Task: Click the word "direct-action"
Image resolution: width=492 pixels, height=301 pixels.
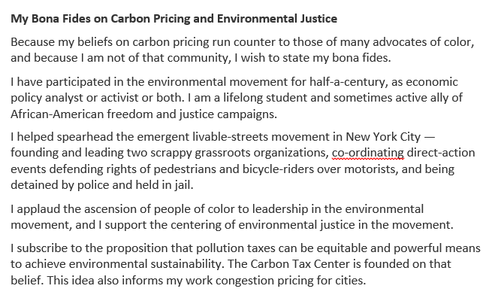Action: (440, 153)
